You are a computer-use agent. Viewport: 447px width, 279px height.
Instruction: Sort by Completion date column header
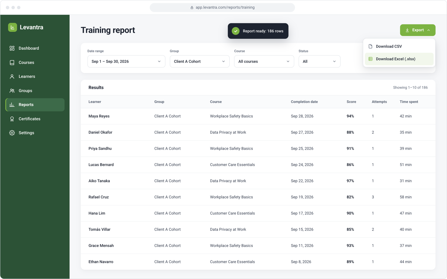[x=304, y=102]
